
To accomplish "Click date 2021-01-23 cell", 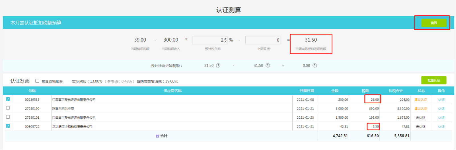I will tap(305, 118).
